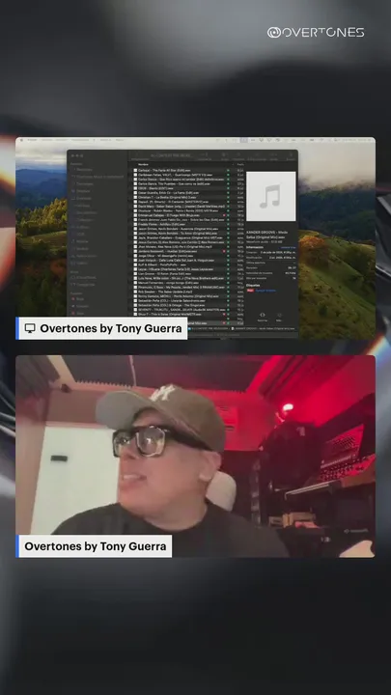Viewport: 391px width, 695px height.
Task: Select CEOS - Siento (EDIT).wav file
Action: [188, 188]
